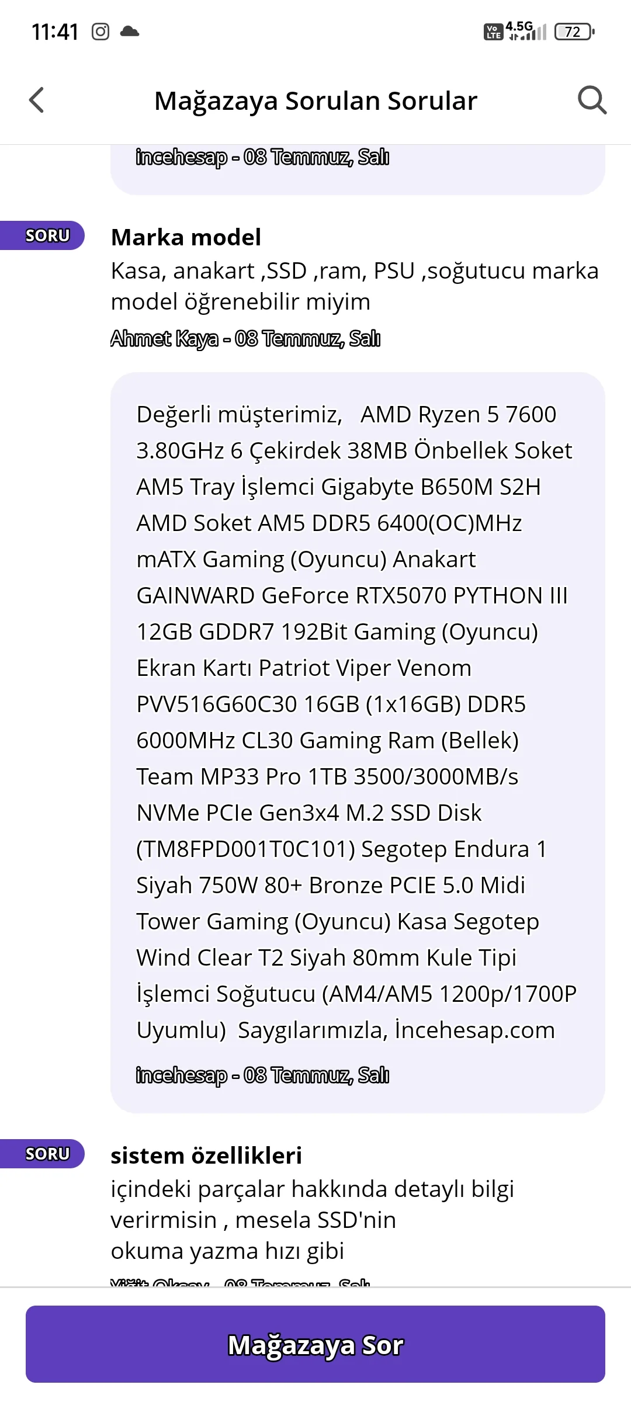Tap the topmost "incehesap - 08 Temmuz, Salı" signature
631x1402 pixels.
click(x=262, y=157)
